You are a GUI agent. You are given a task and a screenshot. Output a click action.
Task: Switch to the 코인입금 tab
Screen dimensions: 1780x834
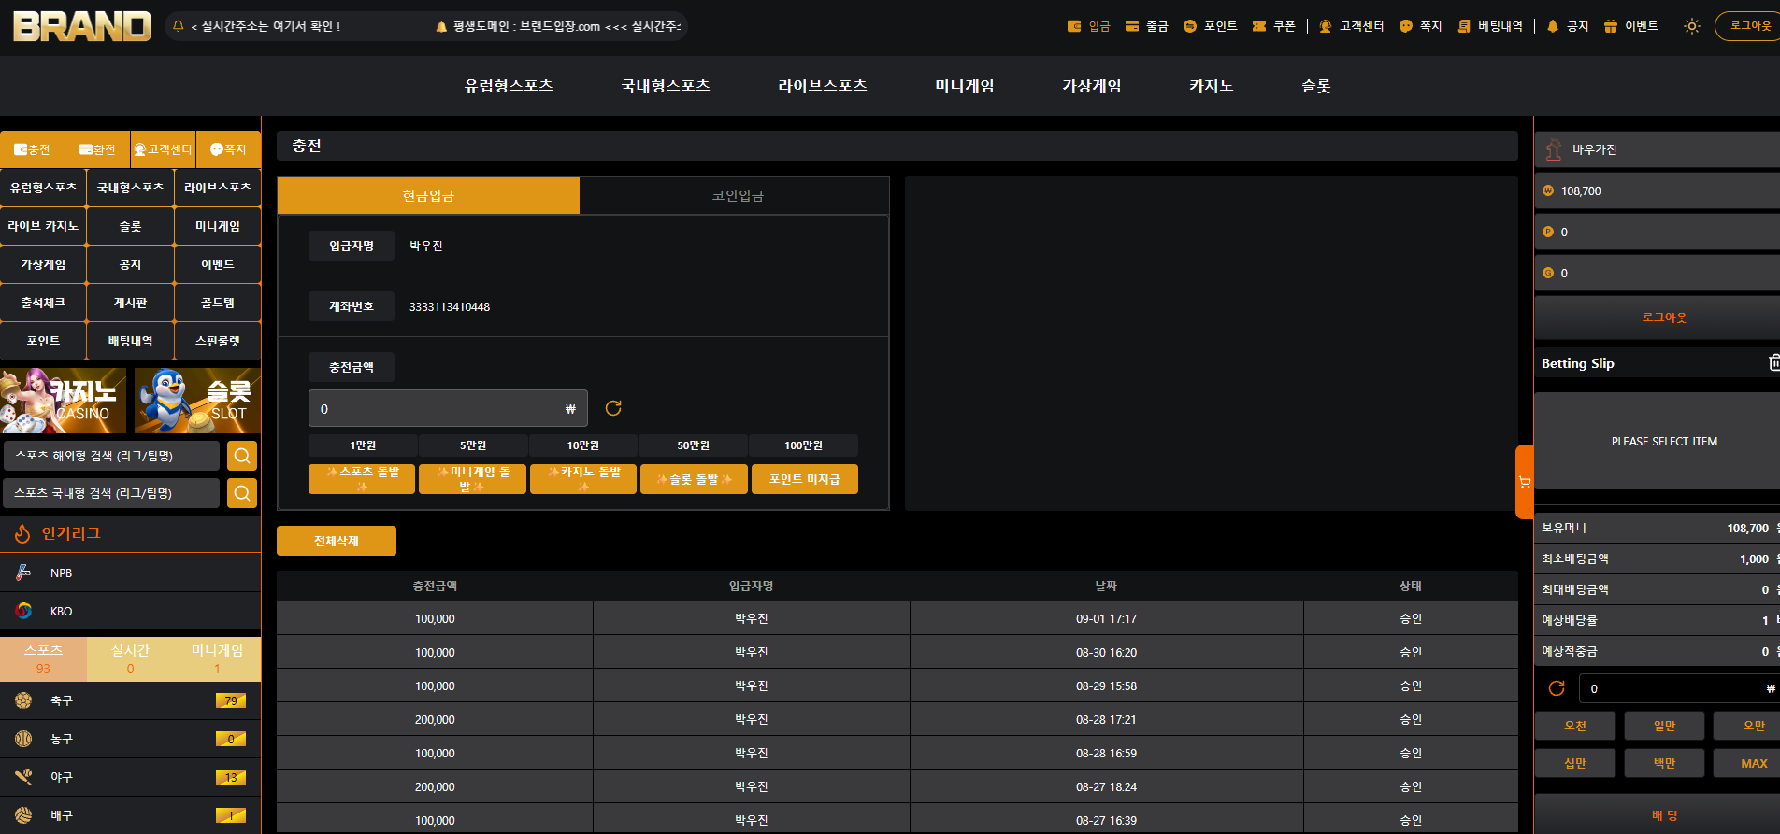(x=737, y=195)
